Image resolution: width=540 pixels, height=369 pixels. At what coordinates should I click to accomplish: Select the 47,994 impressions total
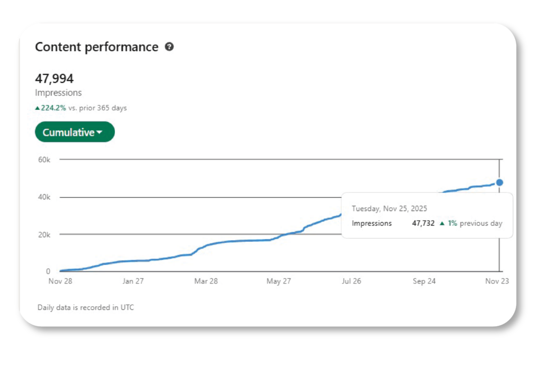(x=54, y=79)
